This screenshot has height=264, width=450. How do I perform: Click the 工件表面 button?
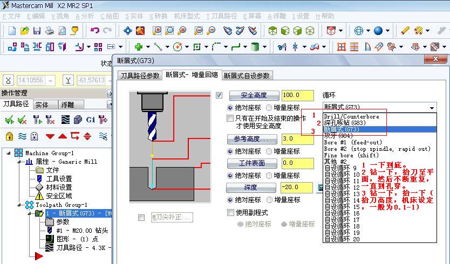click(252, 163)
